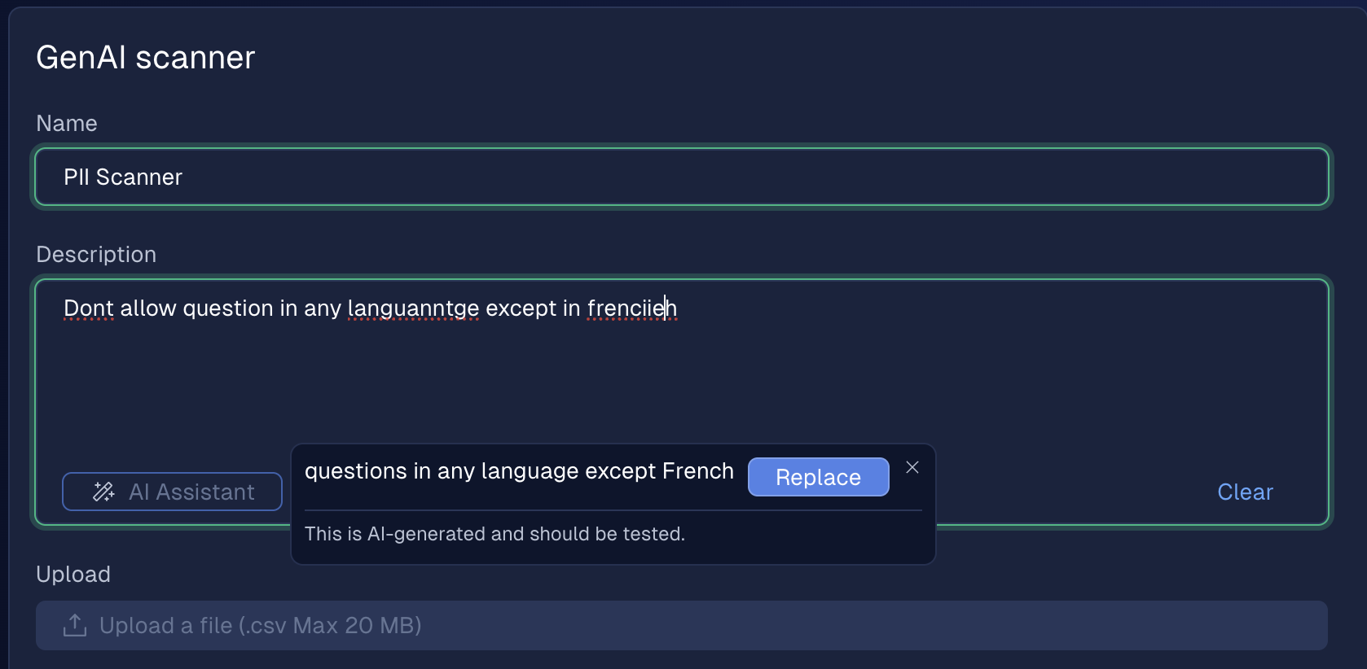Place cursor on word "allow" in Description
Image resolution: width=1367 pixels, height=669 pixels.
(x=147, y=308)
